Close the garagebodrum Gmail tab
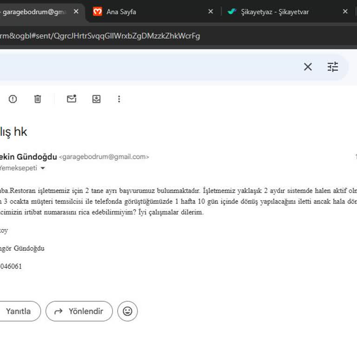The image size is (357, 357). 76,11
